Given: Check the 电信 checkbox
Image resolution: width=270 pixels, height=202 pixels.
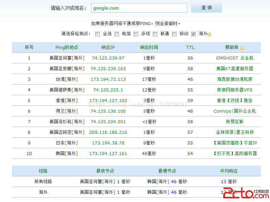Looking at the screenshot, I should pos(117,34).
